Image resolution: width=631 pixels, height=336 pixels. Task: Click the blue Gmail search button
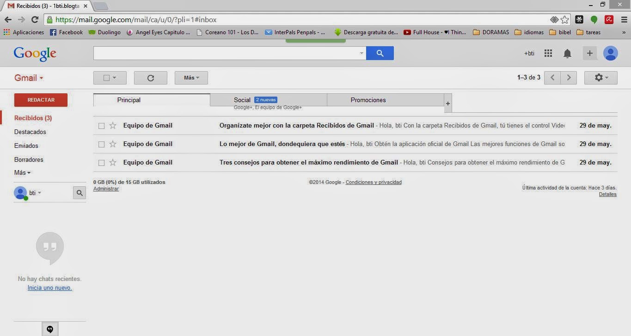[x=380, y=53]
